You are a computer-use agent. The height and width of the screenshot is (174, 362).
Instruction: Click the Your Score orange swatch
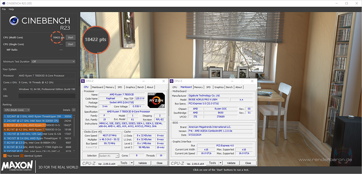(5, 156)
